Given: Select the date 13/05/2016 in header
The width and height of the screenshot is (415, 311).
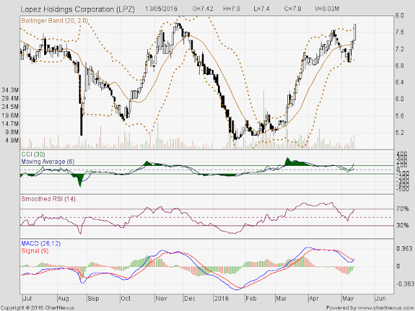Looking at the screenshot, I should click(x=161, y=8).
